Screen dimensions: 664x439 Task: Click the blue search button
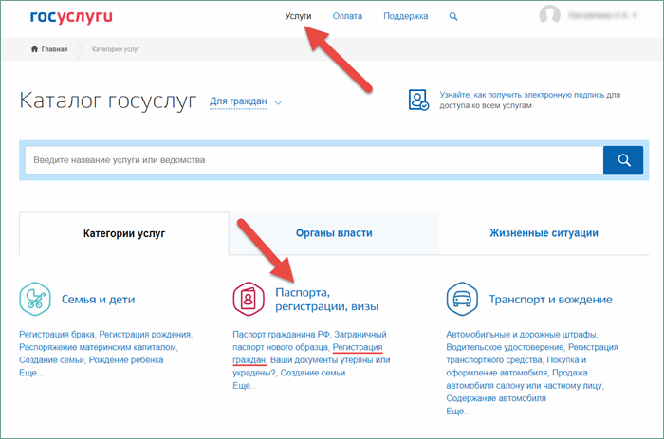click(623, 160)
